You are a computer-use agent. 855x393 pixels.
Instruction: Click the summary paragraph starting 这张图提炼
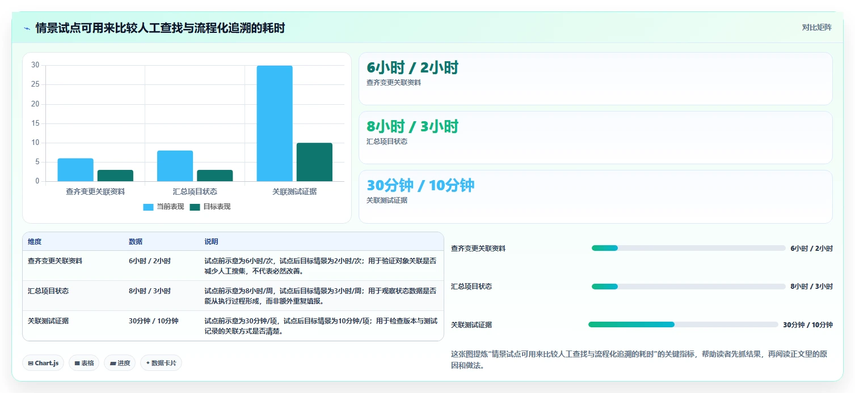tap(639, 360)
